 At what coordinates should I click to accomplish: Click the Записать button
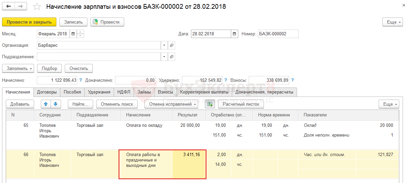(74, 22)
